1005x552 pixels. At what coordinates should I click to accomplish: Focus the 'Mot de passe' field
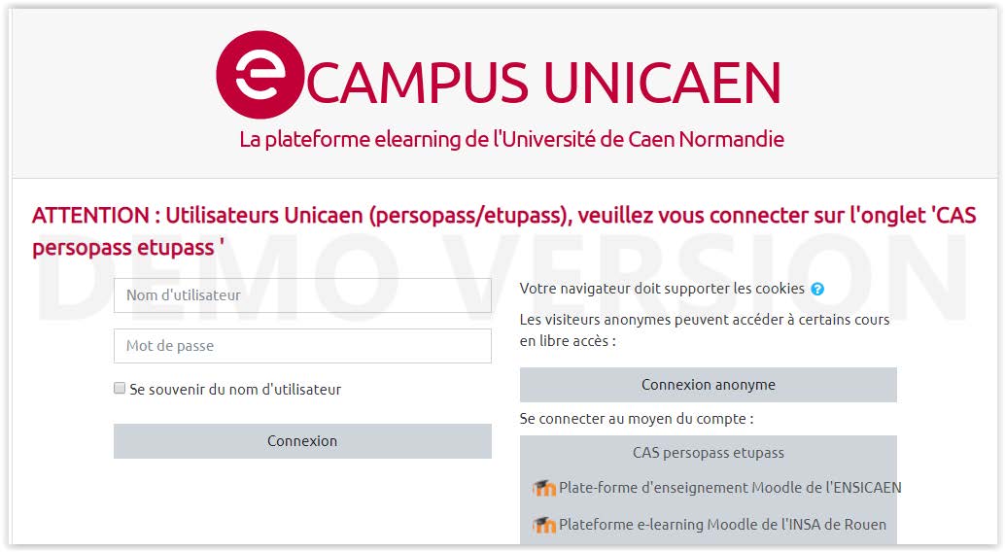point(302,346)
